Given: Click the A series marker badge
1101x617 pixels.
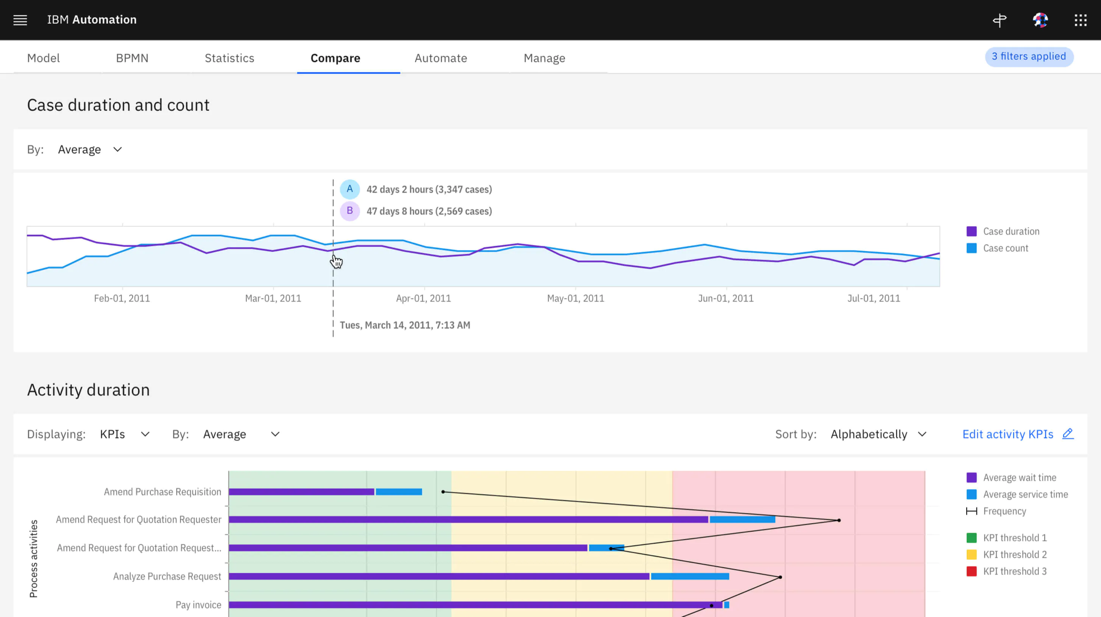Looking at the screenshot, I should (x=349, y=189).
